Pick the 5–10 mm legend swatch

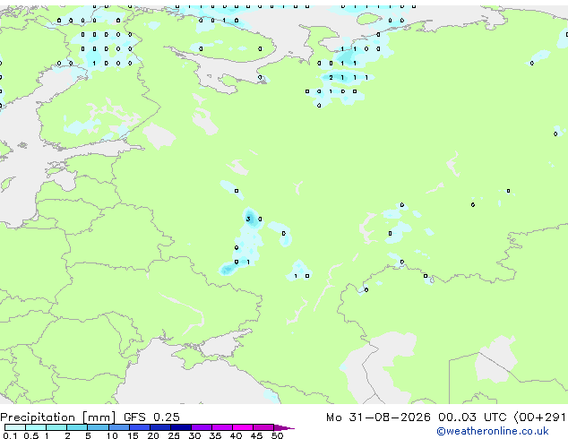click(x=98, y=427)
